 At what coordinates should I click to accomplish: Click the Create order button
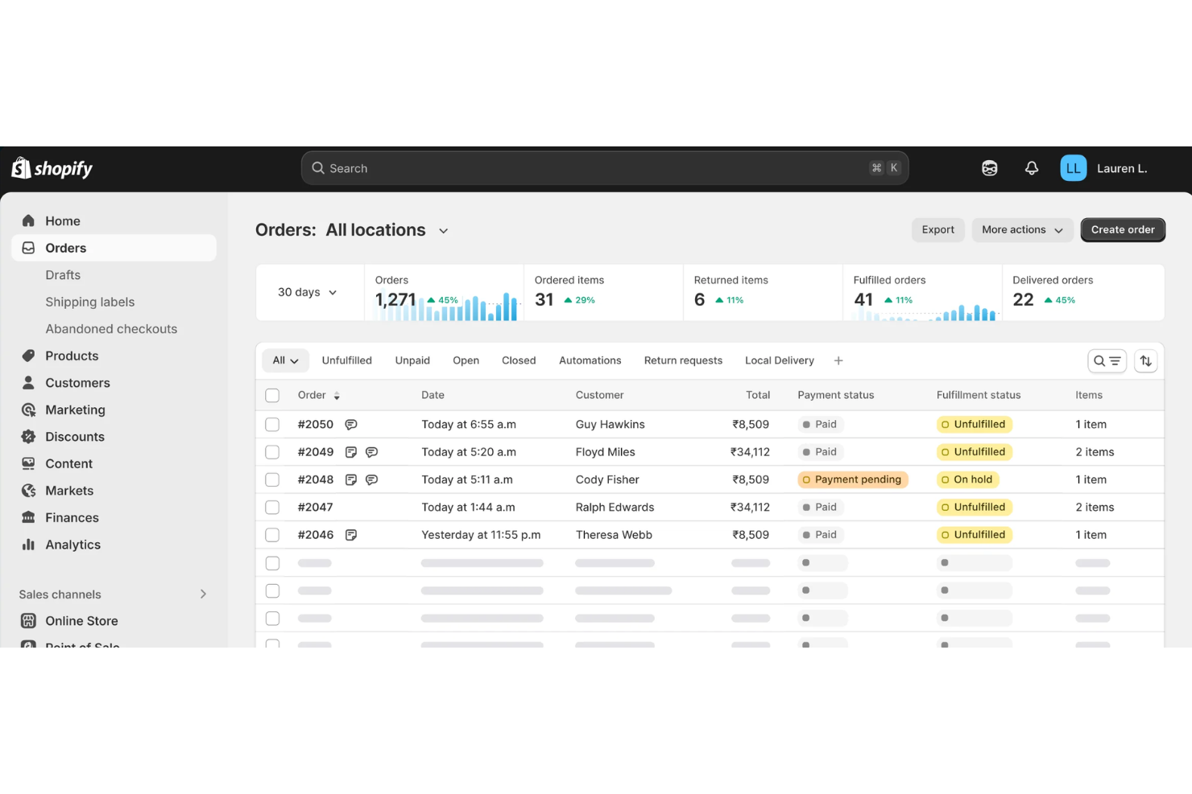[x=1122, y=229]
